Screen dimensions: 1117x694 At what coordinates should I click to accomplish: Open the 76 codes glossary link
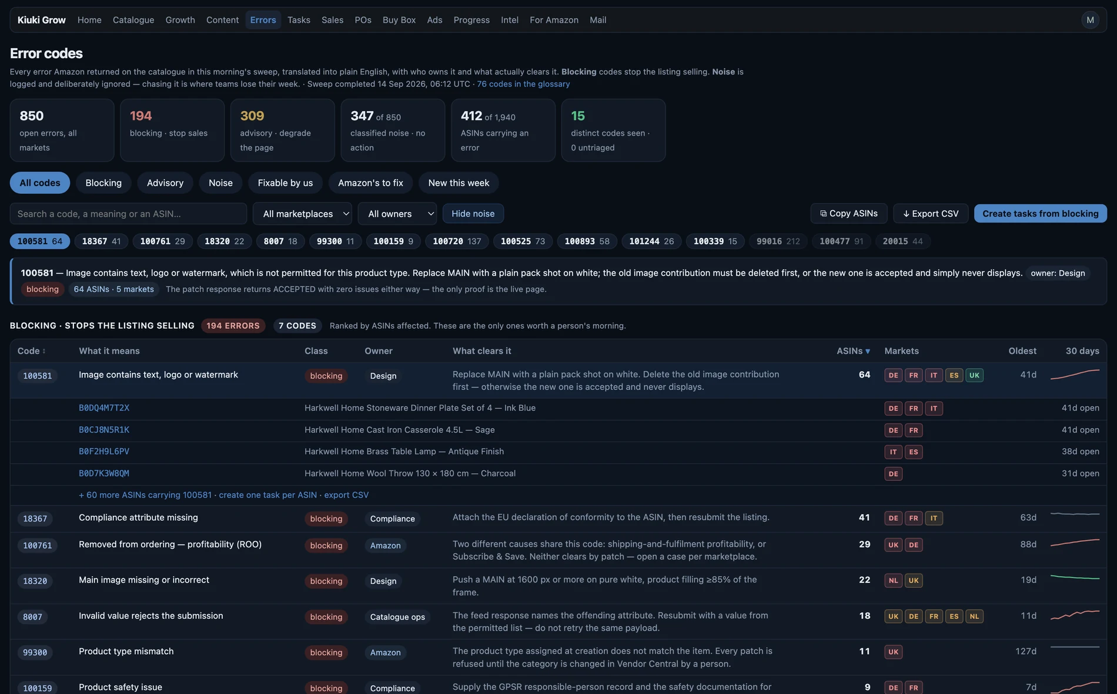[523, 84]
